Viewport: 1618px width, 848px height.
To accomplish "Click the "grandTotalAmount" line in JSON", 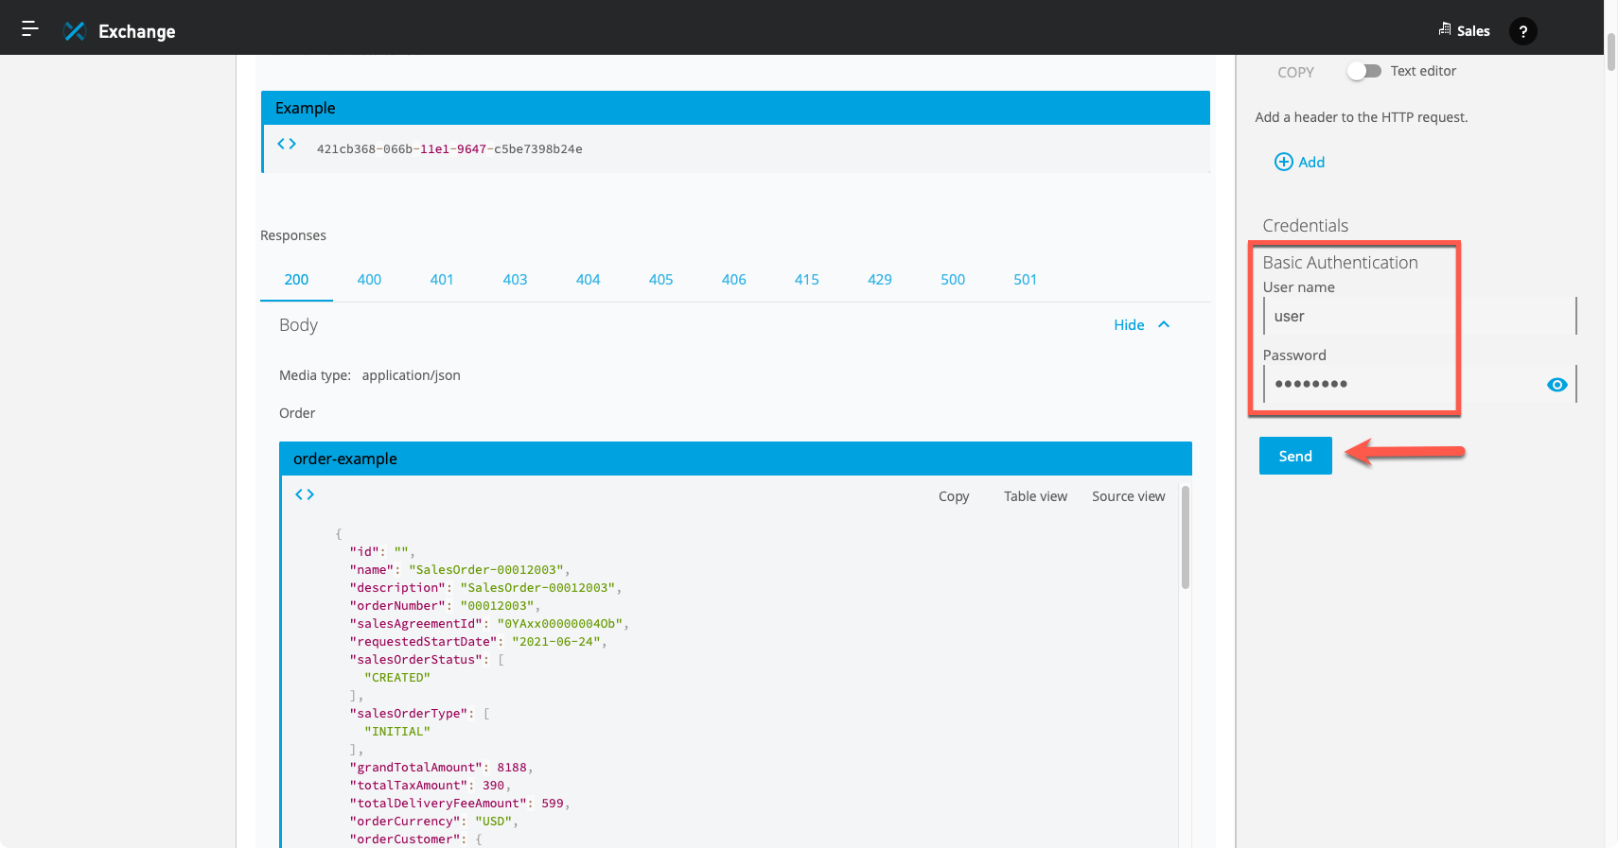I will tap(442, 768).
